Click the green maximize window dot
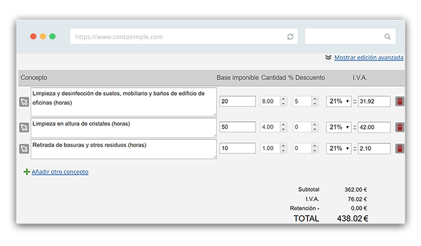Screen dimensions: 421x246 tap(53, 36)
